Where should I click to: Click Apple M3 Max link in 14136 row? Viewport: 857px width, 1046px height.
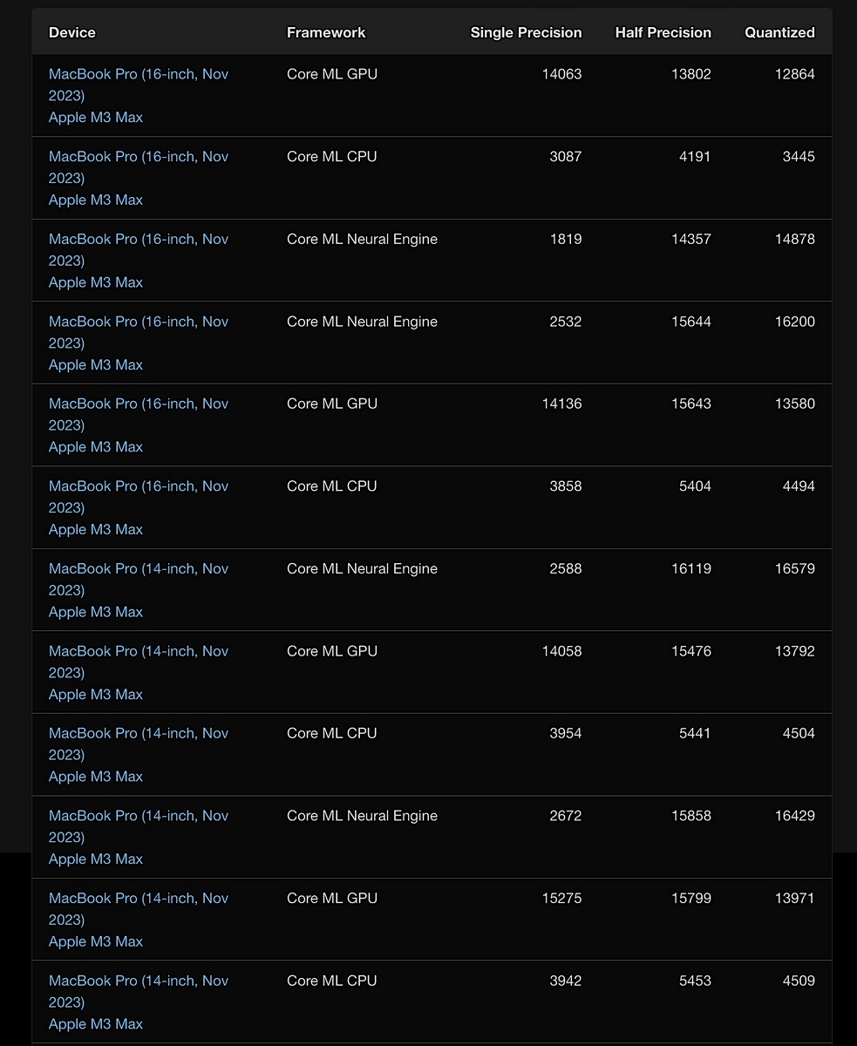96,447
